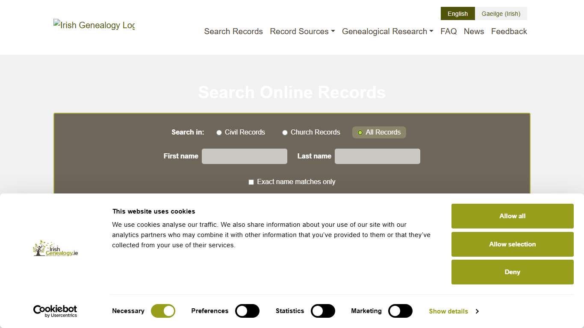Enable the Preferences cookie toggle
The height and width of the screenshot is (328, 584).
(x=247, y=311)
